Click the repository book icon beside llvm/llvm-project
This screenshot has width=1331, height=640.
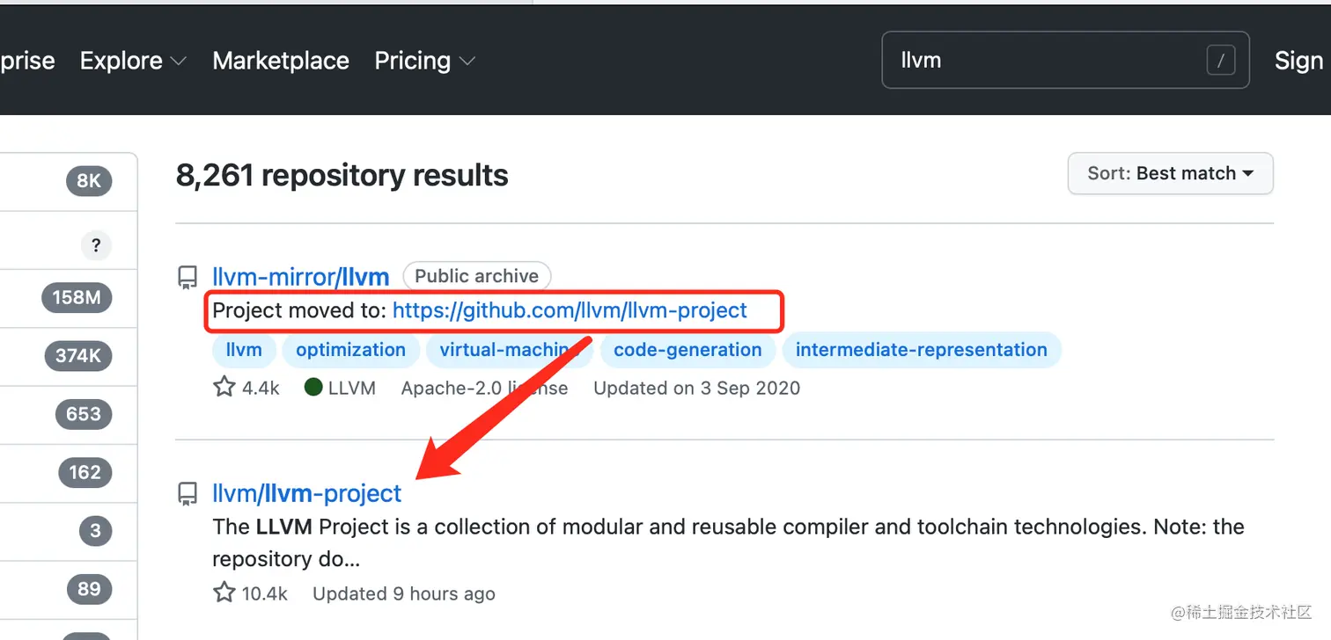tap(188, 493)
